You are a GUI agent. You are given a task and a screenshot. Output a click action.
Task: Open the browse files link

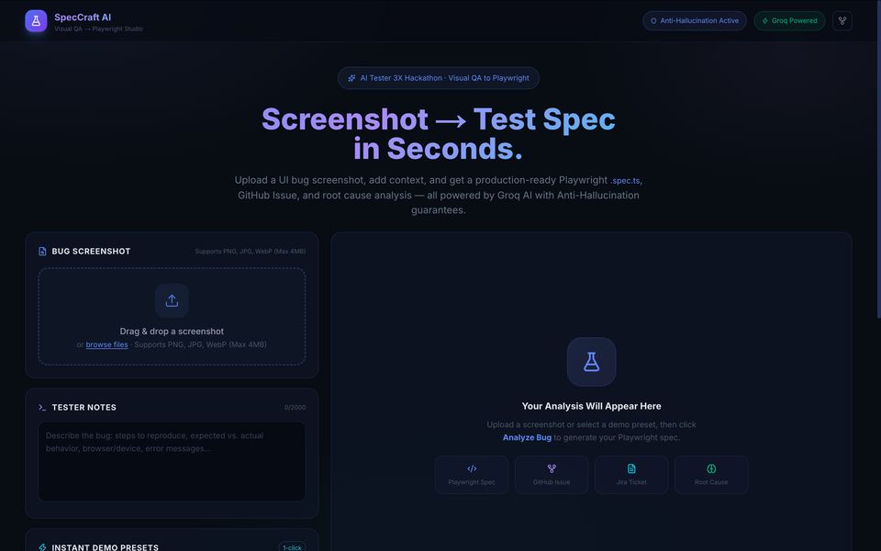[x=106, y=344]
